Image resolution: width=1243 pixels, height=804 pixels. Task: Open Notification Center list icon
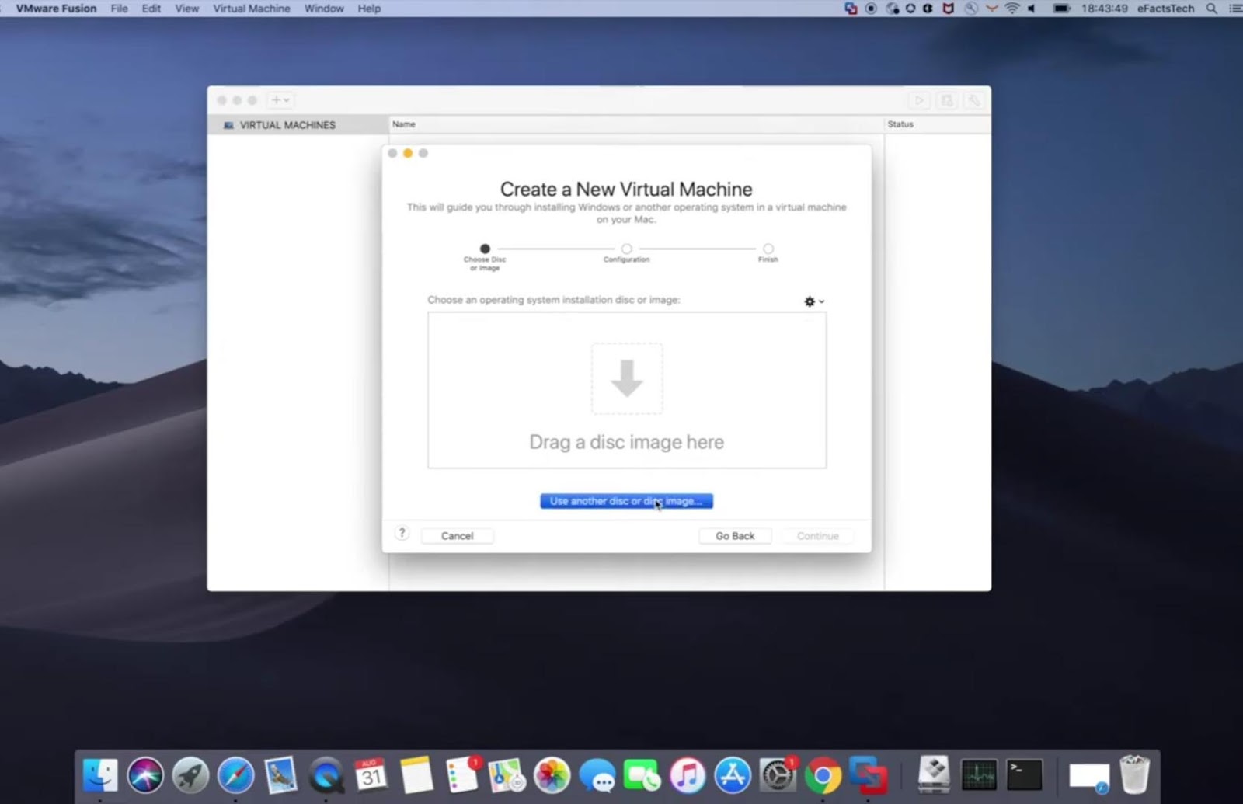coord(1235,9)
